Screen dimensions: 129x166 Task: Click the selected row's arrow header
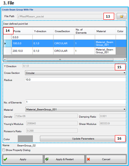tap(8, 43)
